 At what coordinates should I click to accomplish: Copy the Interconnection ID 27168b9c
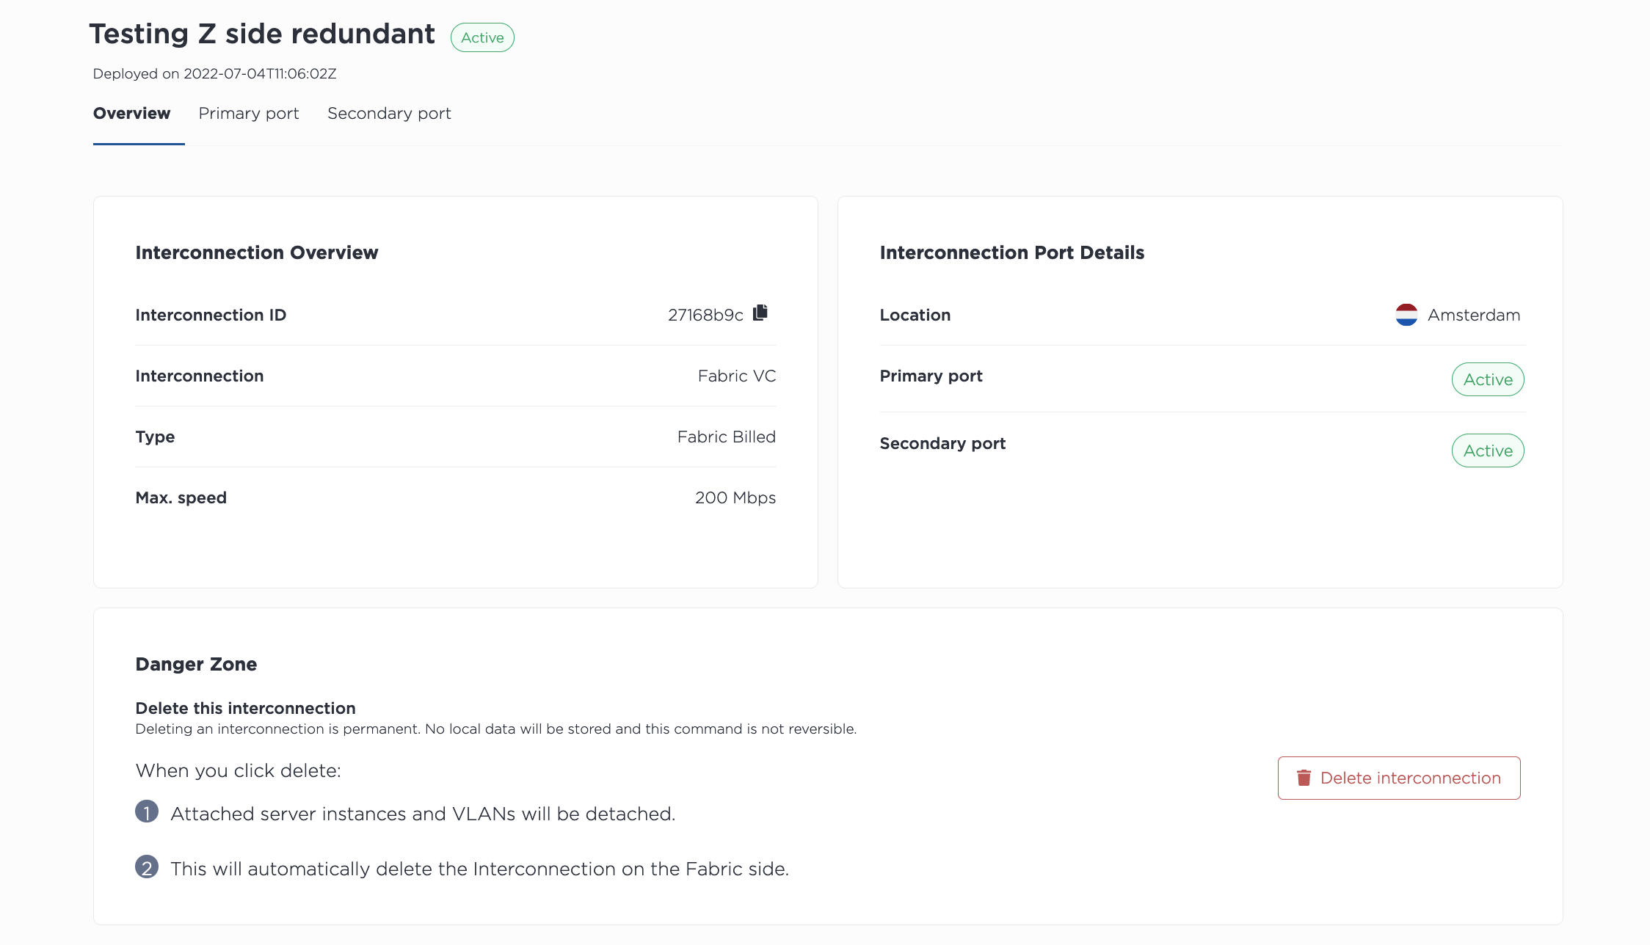tap(760, 313)
